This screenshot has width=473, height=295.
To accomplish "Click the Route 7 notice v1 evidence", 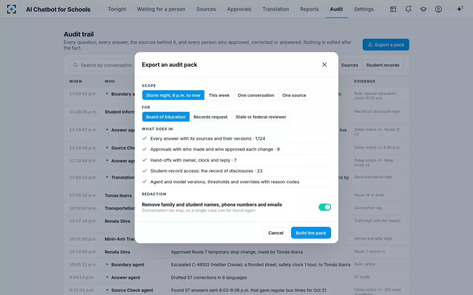I will [370, 251].
